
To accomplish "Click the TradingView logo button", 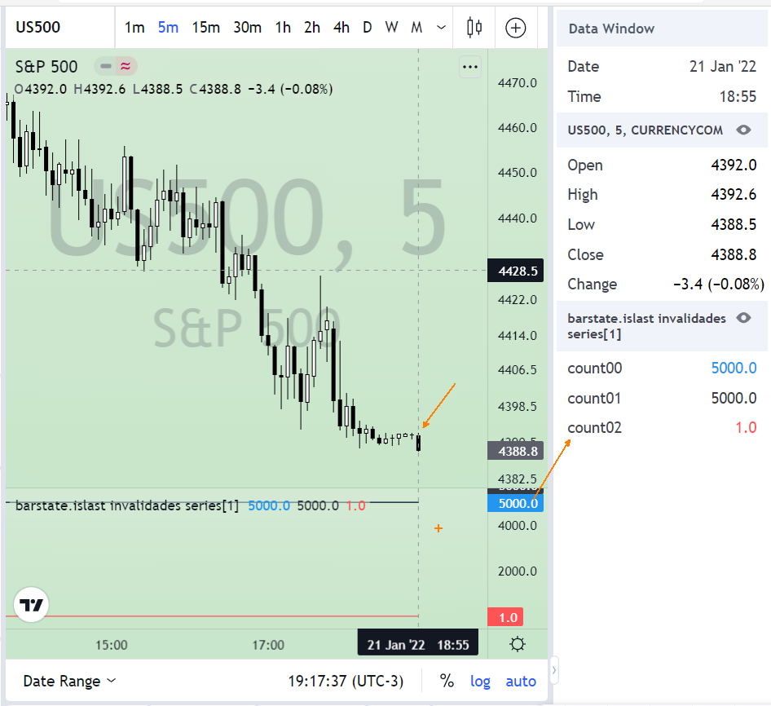I will (x=32, y=605).
